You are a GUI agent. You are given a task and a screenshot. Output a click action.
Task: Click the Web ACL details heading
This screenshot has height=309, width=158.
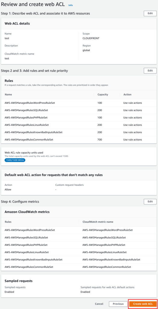pyautogui.click(x=17, y=24)
